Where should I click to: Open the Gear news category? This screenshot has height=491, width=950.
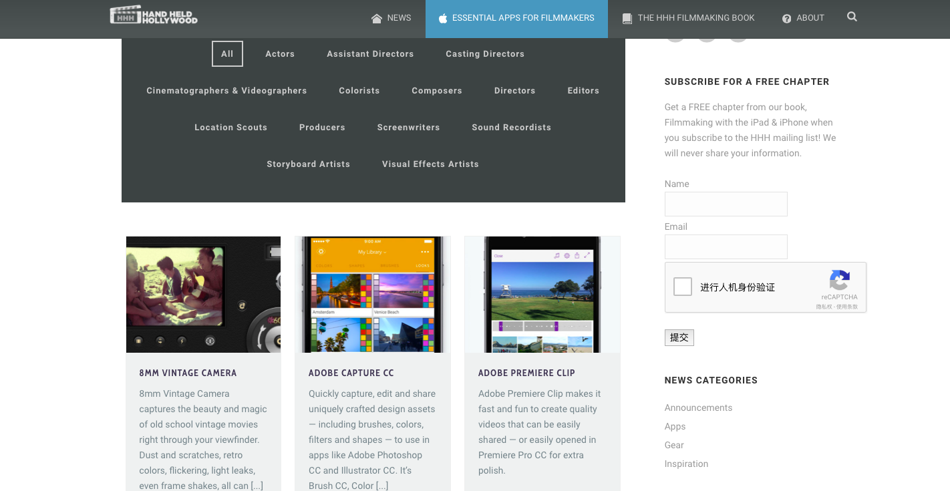(x=674, y=446)
